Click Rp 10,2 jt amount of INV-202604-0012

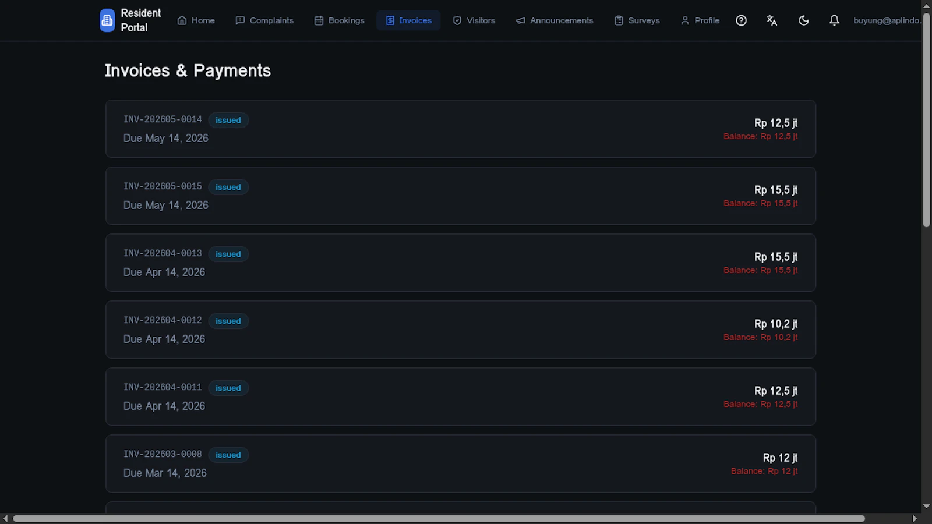776,324
